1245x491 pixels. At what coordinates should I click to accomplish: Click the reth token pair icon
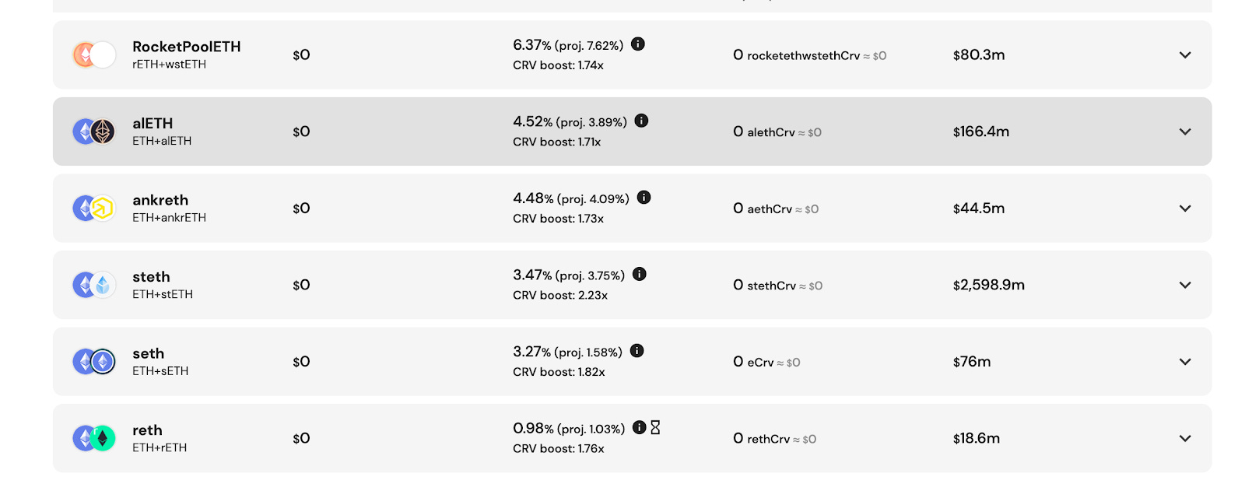(94, 438)
